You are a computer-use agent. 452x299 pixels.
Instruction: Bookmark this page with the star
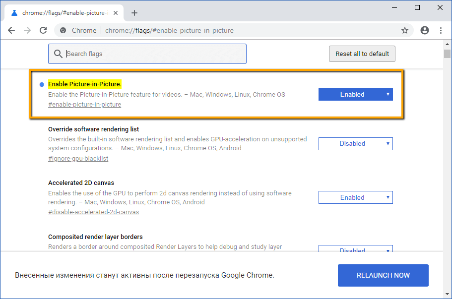coord(405,30)
